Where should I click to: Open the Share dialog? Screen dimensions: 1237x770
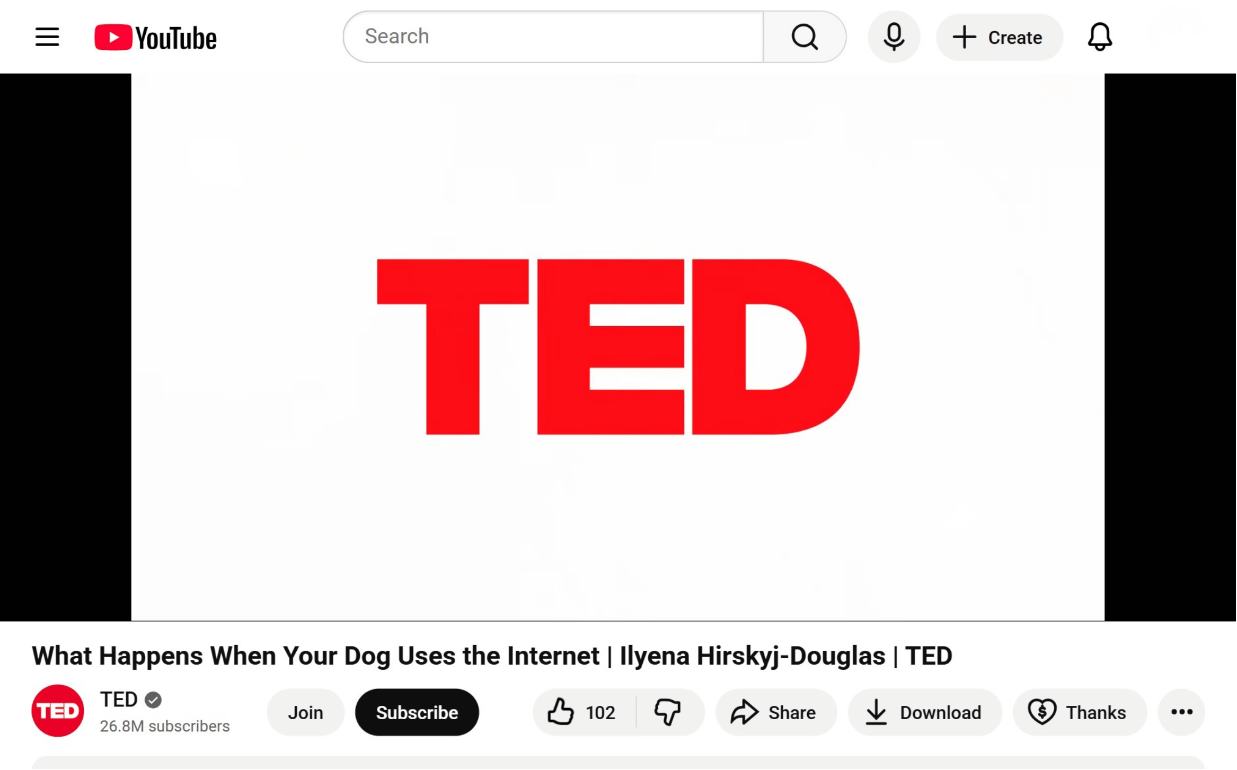(x=775, y=712)
